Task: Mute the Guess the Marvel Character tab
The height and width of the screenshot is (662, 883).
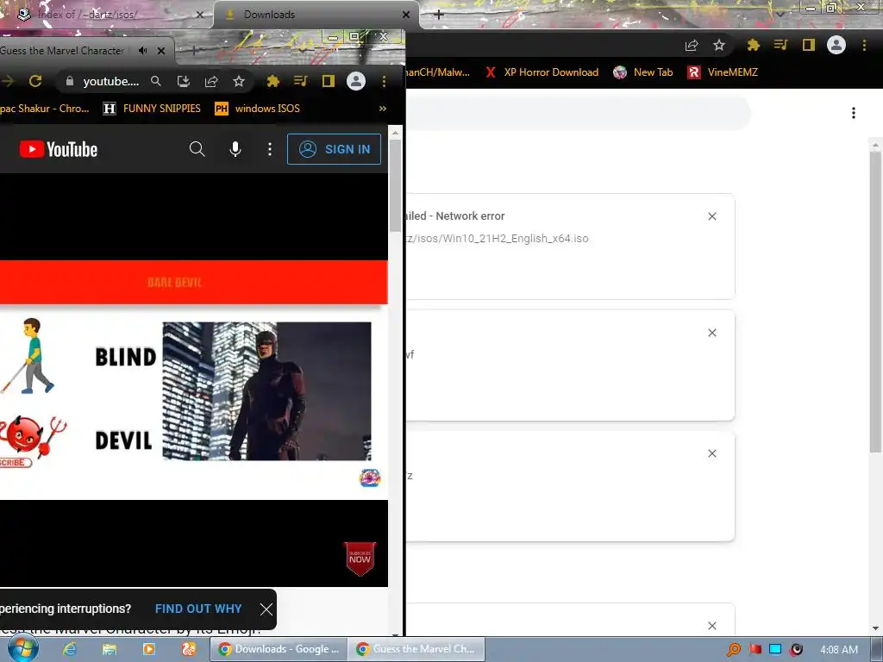Action: (x=143, y=51)
